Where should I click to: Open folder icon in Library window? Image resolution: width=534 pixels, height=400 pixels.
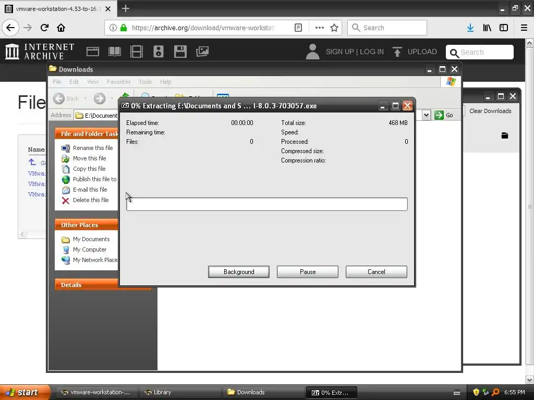click(505, 135)
